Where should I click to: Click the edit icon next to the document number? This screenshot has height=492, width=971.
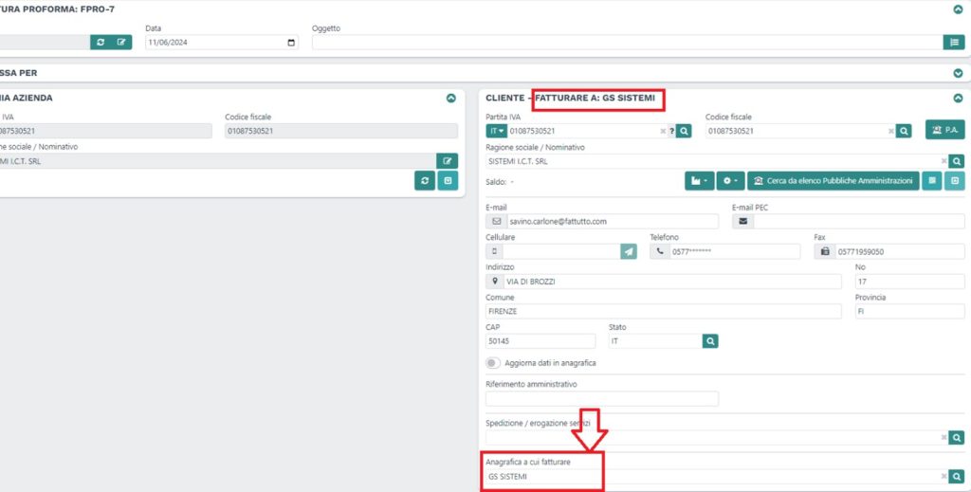point(121,42)
